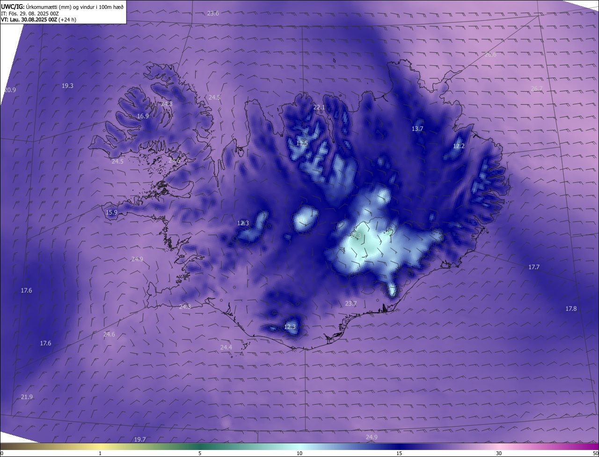Click the 23.6 value label on the map
The width and height of the screenshot is (599, 457).
[x=213, y=13]
